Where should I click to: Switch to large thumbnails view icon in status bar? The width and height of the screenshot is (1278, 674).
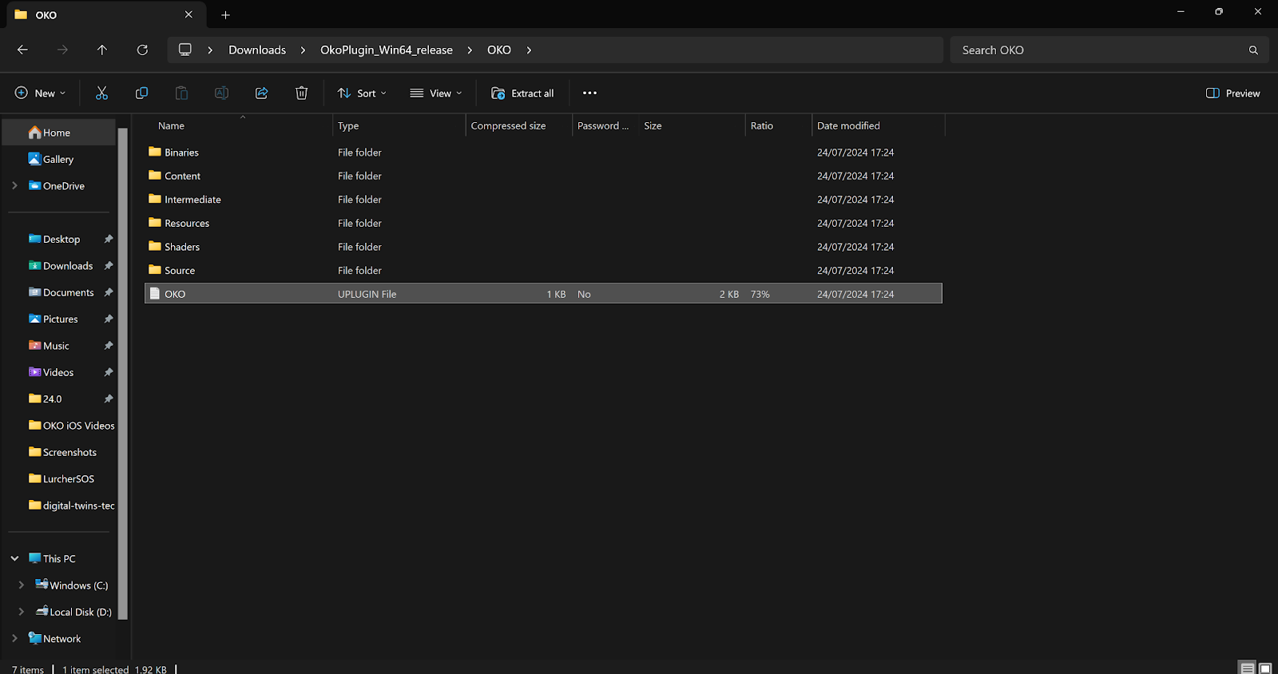pos(1265,668)
